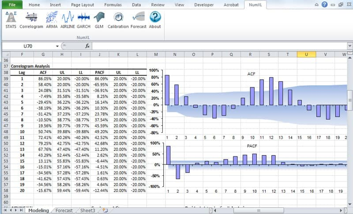
Task: Select the AIRLINE model tool
Action: [x=68, y=20]
